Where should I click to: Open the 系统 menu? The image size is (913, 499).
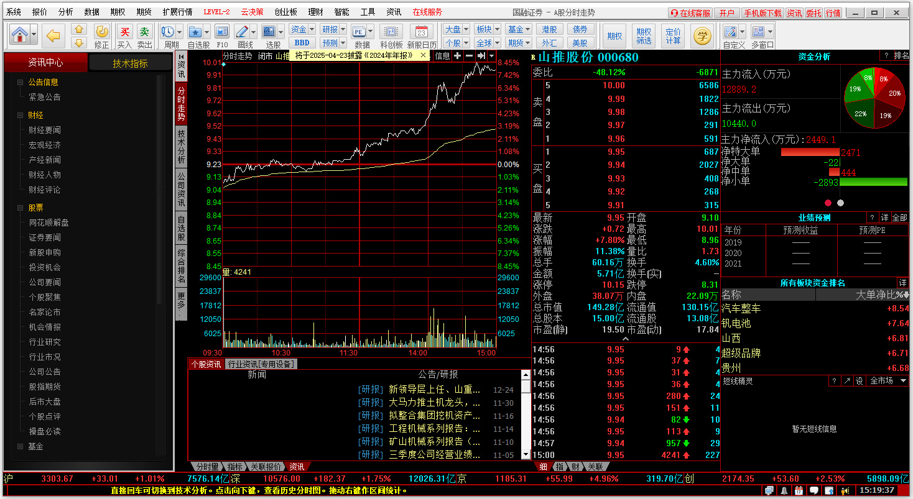(x=14, y=12)
